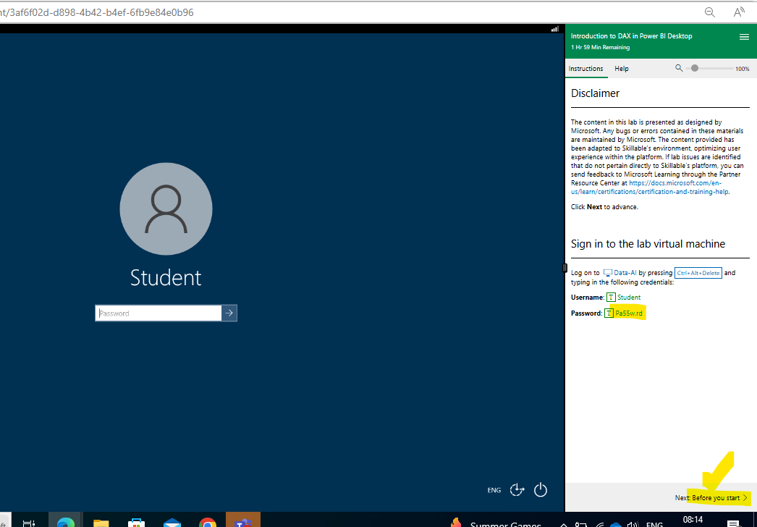Click the zoom magnifier icon in the Instructions panel
This screenshot has width=757, height=527.
(x=679, y=67)
